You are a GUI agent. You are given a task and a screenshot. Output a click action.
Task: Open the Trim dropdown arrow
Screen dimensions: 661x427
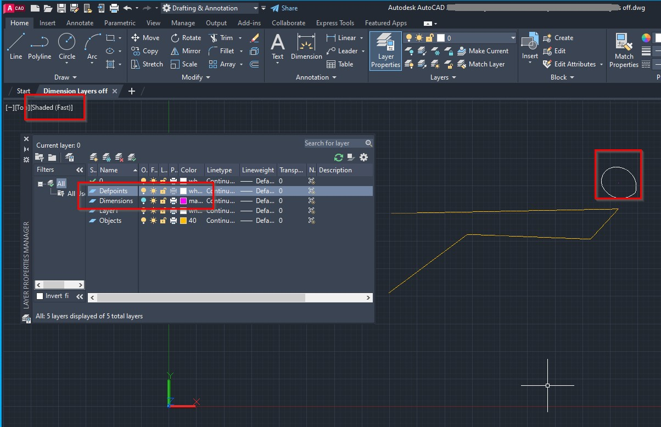point(239,38)
